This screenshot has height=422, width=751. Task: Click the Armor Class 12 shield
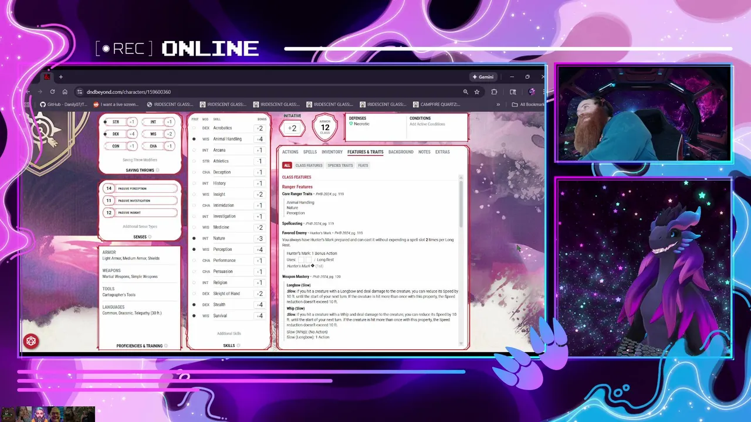click(324, 127)
